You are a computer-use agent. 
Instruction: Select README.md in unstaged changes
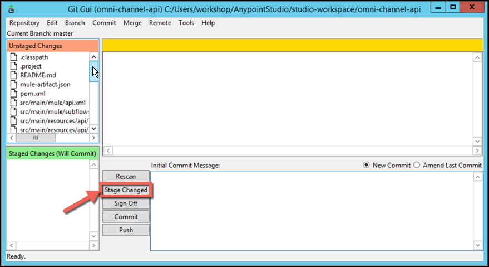(x=38, y=75)
